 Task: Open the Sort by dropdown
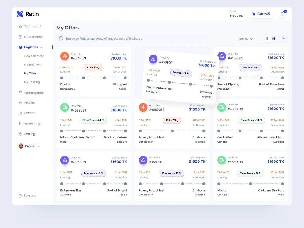246,39
